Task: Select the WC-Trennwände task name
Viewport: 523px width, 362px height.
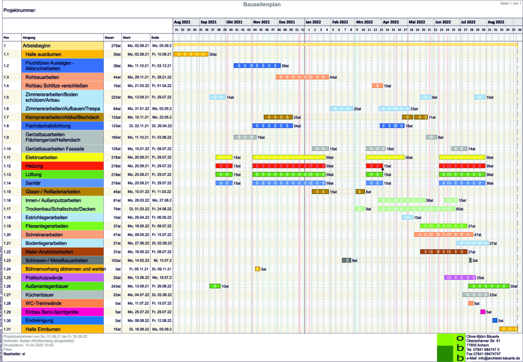Action: (x=44, y=303)
